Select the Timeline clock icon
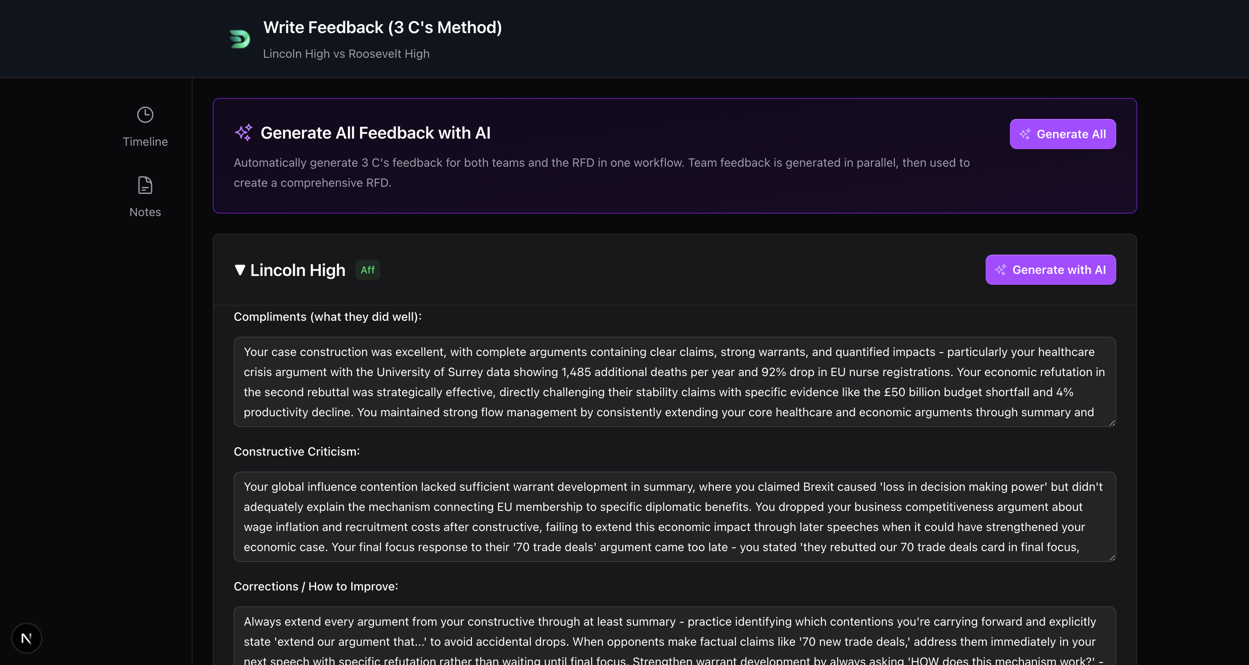 point(145,114)
